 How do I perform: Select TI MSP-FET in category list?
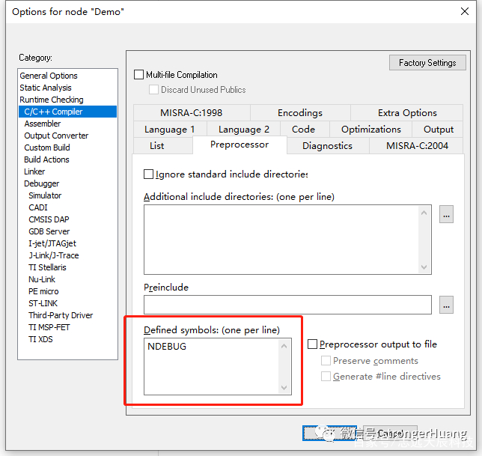[x=67, y=327]
